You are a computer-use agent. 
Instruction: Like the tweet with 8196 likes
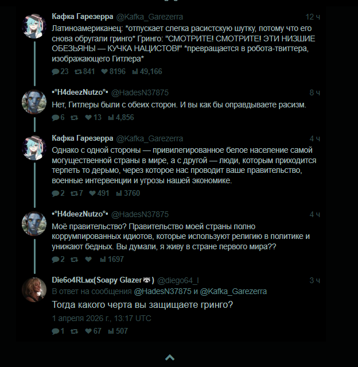tap(104, 71)
